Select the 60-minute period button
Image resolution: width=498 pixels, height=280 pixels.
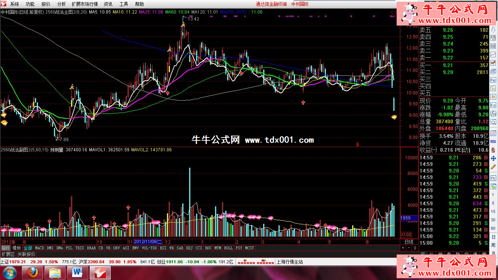tap(493, 228)
